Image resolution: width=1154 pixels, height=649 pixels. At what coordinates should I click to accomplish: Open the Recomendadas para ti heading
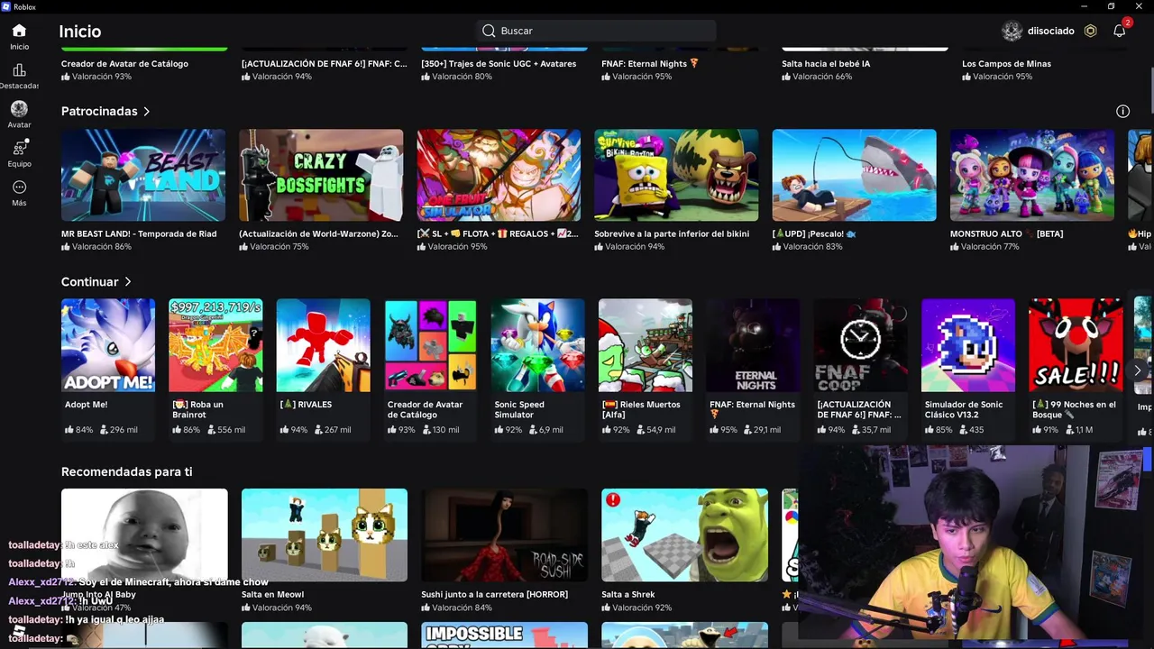(x=126, y=471)
